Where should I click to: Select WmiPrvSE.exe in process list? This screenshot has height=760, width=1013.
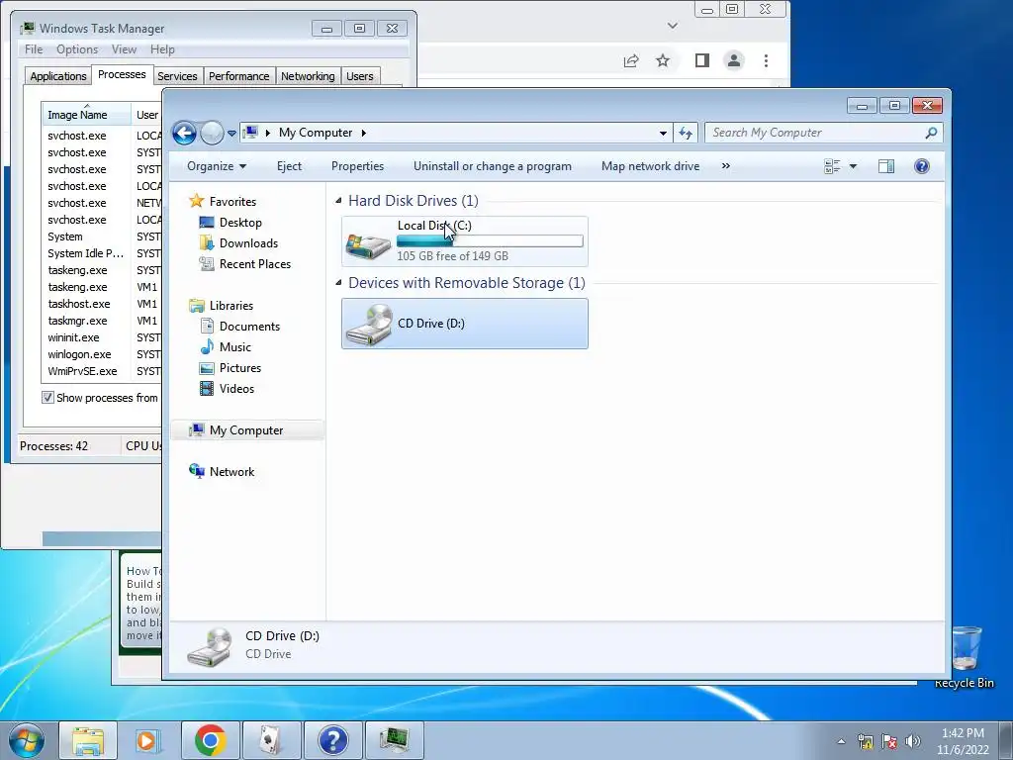(82, 371)
